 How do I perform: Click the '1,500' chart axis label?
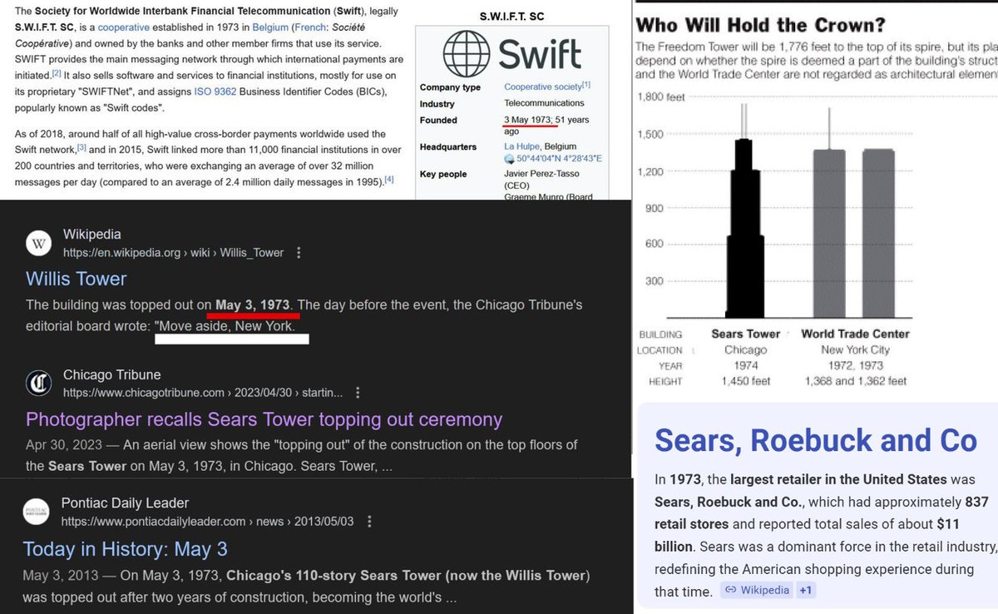pyautogui.click(x=650, y=134)
